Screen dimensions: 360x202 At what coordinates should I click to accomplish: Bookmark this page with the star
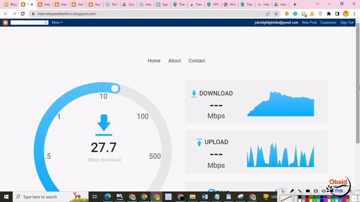tap(276, 13)
